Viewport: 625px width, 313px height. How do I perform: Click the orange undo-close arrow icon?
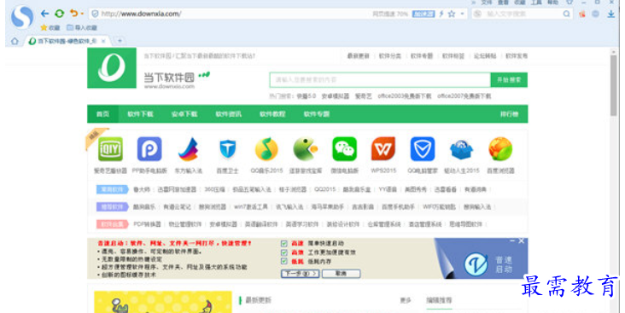point(73,13)
